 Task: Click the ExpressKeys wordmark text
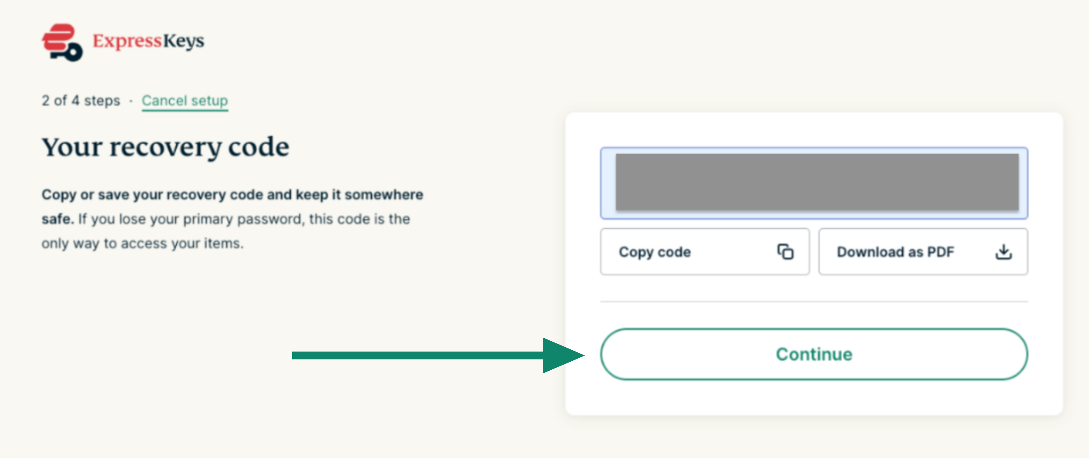click(148, 41)
